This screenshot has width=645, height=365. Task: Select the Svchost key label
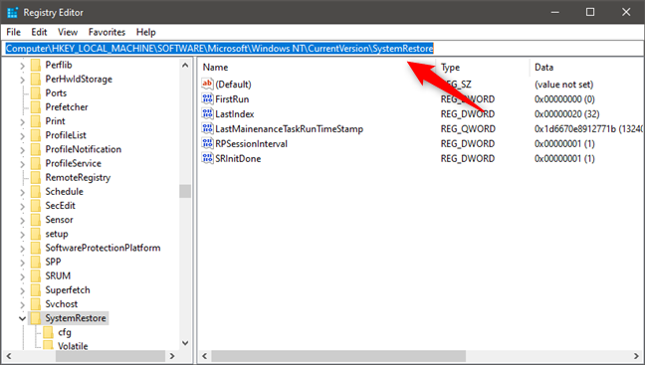pyautogui.click(x=62, y=303)
